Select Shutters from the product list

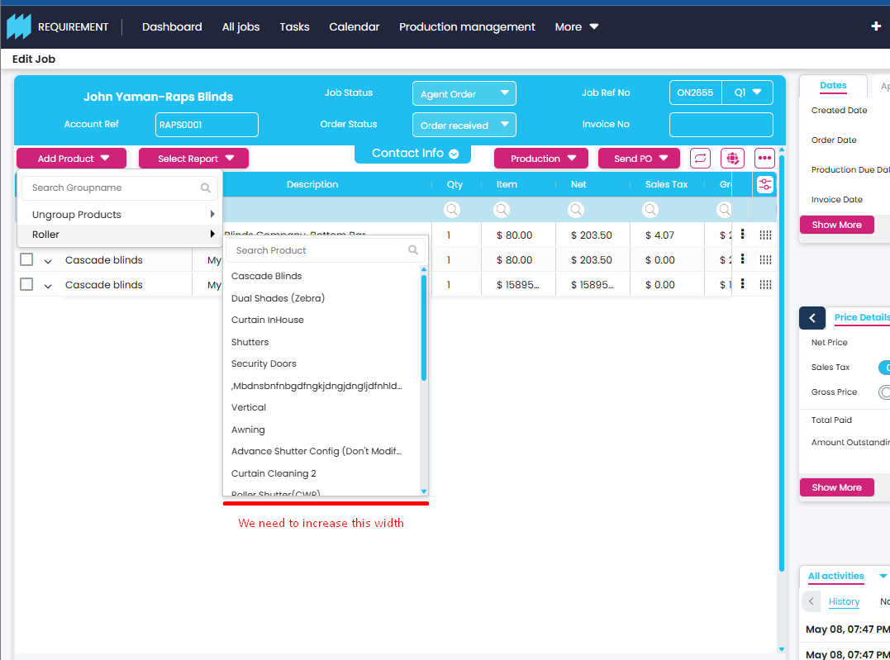(250, 342)
